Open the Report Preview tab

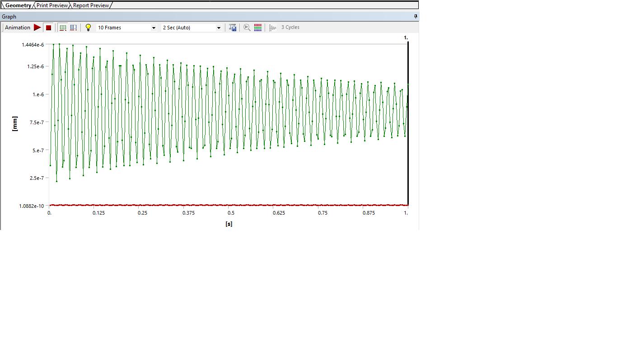click(x=91, y=5)
